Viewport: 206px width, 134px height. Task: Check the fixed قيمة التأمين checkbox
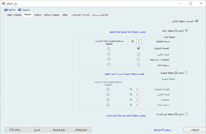pos(138,54)
